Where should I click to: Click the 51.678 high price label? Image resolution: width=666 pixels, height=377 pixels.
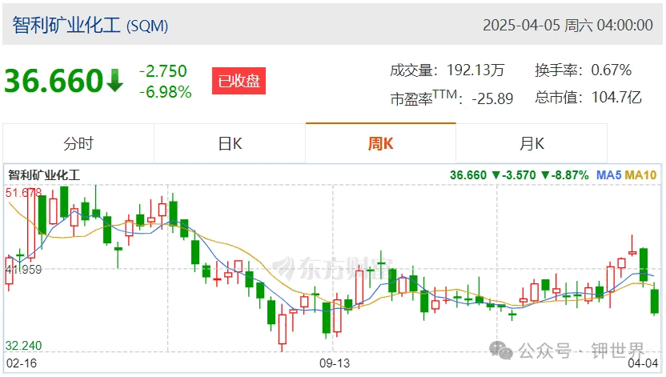tap(23, 193)
